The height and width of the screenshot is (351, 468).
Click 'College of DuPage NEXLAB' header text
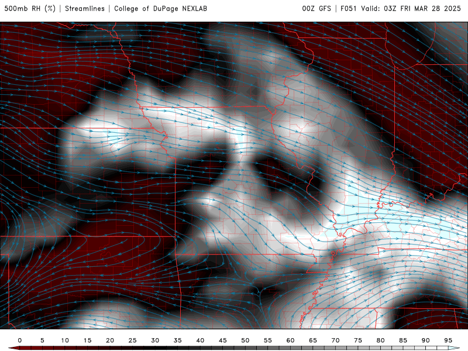pos(160,8)
